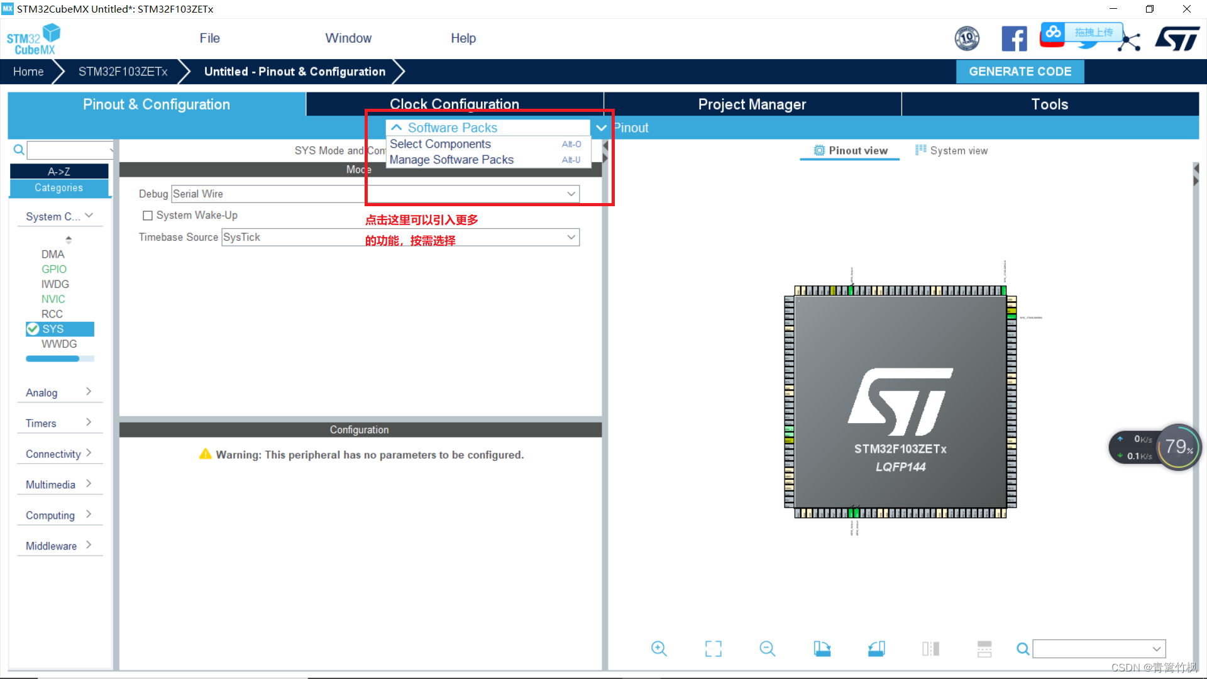Select Pinout & Configuration tab
The image size is (1207, 679).
[157, 104]
